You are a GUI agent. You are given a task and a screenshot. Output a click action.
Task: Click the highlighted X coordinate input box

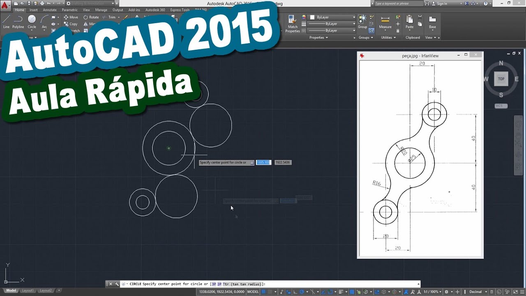[263, 162]
